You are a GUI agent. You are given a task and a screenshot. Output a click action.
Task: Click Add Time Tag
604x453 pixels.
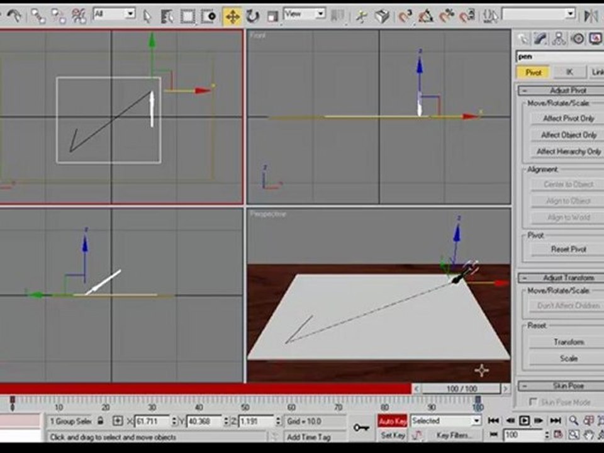pos(308,437)
